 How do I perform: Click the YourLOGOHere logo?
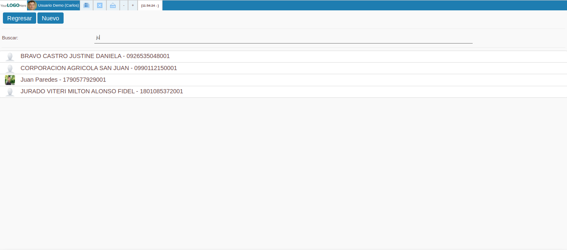(x=13, y=5)
